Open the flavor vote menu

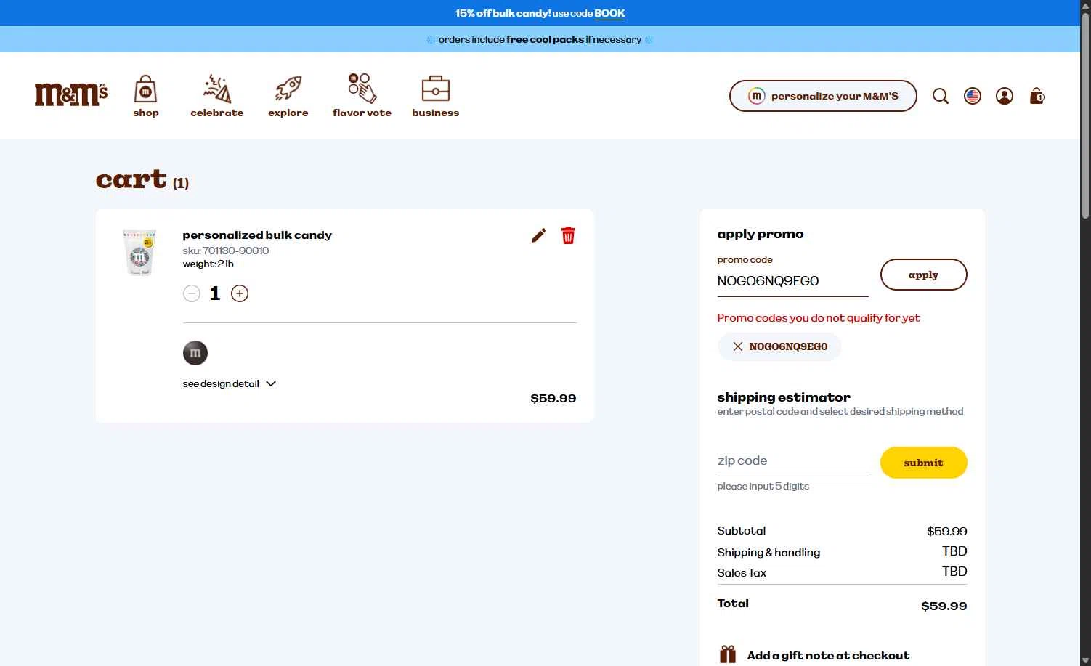pos(362,96)
